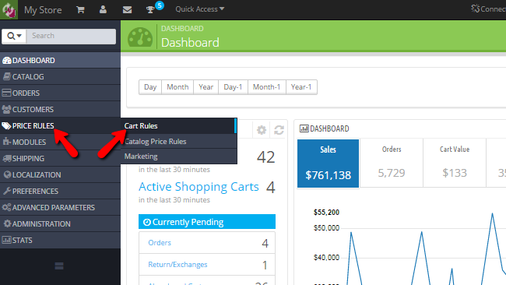Focus the Search input field
506x285 pixels.
coord(72,36)
